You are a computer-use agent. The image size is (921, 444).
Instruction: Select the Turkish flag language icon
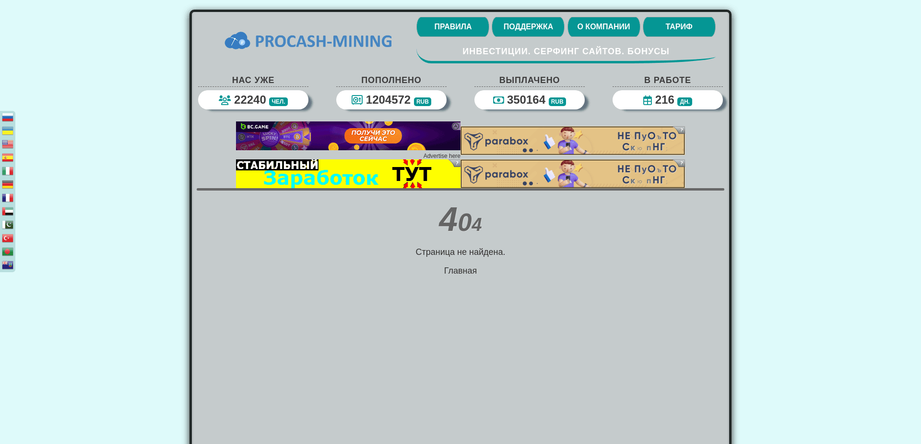8,238
